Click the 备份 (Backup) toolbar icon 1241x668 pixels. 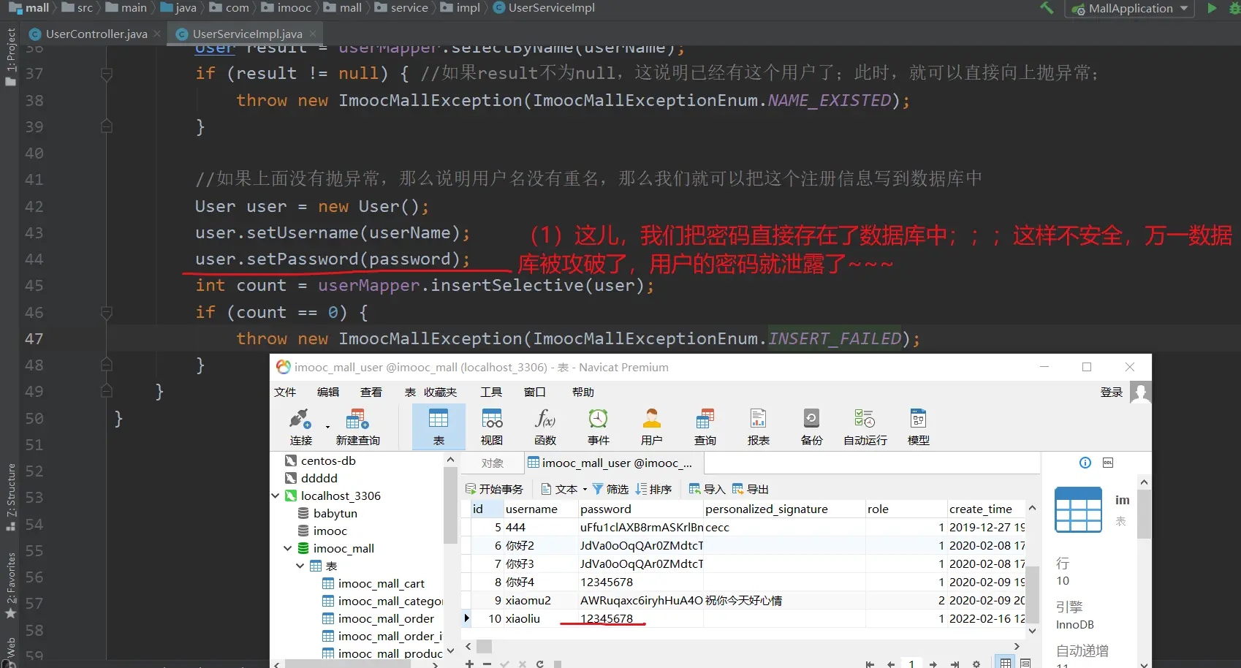point(811,427)
